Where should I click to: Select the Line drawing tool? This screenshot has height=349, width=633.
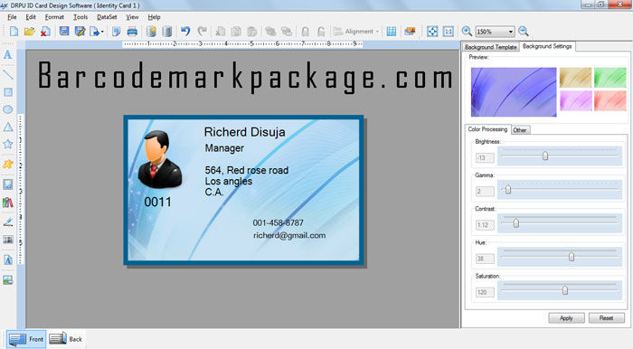pyautogui.click(x=7, y=74)
